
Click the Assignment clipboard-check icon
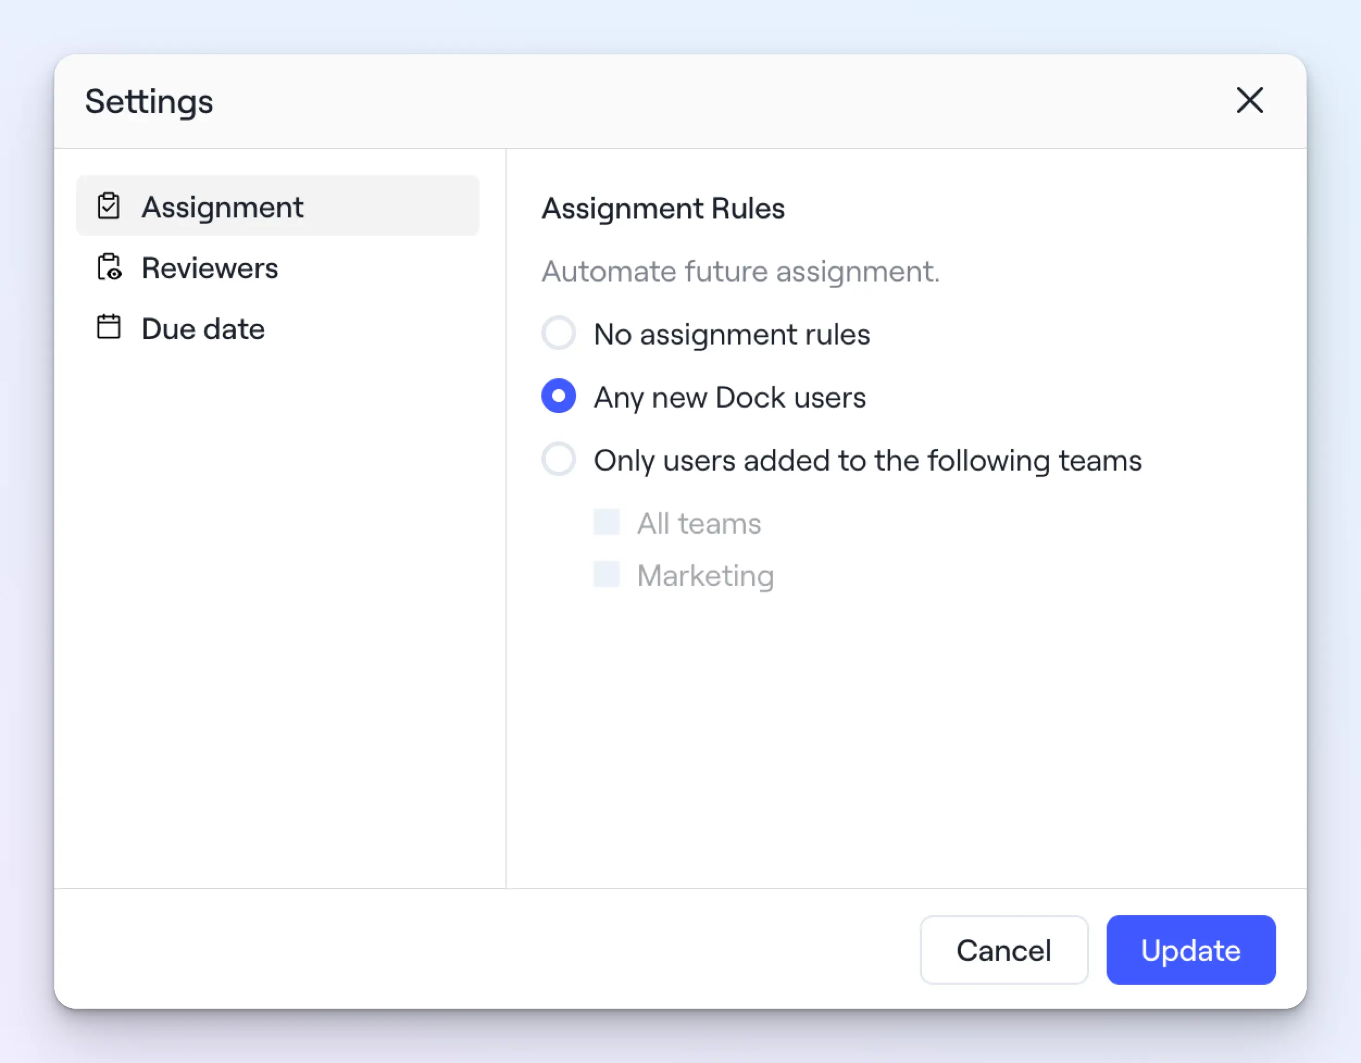[108, 207]
